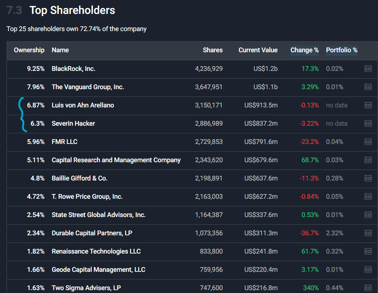Click the Name column header
The height and width of the screenshot is (293, 378).
click(60, 50)
